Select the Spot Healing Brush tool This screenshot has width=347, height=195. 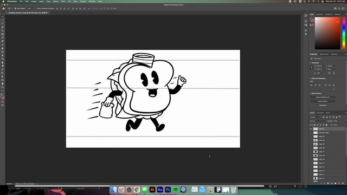point(2,41)
